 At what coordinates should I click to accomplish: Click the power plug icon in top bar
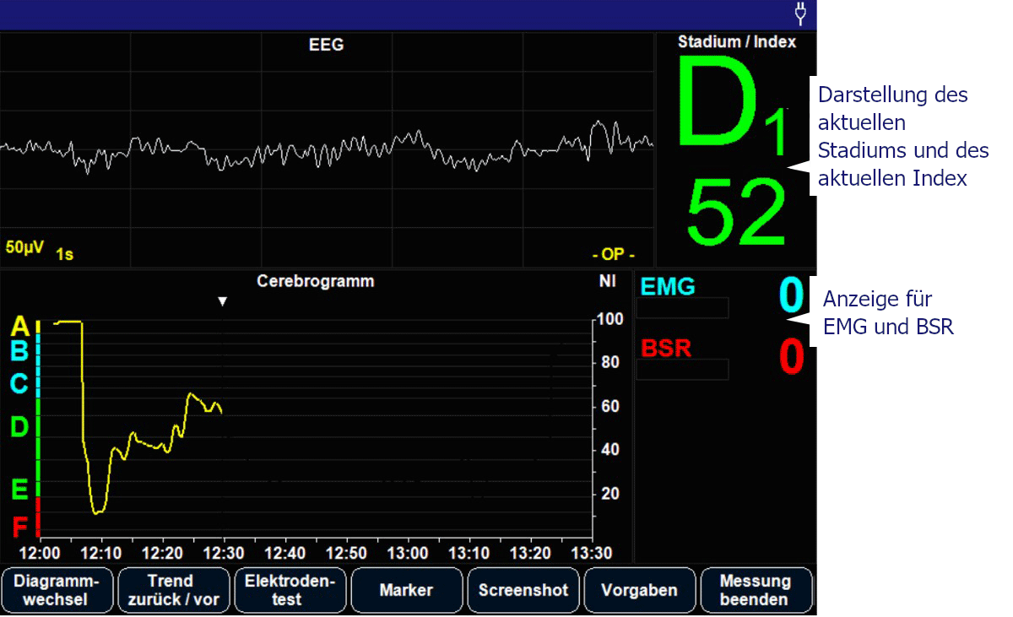[800, 14]
